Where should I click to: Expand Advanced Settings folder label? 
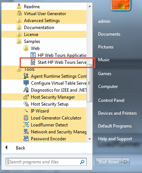(x=42, y=20)
